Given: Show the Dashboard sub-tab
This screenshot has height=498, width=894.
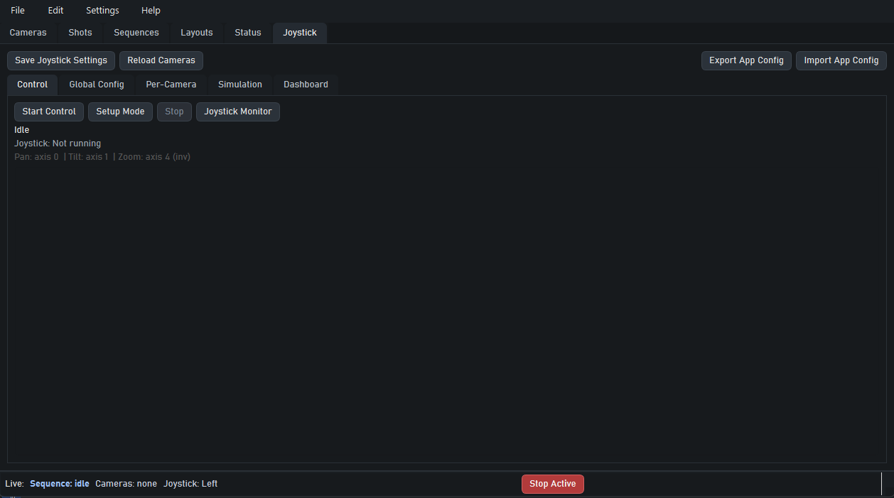Looking at the screenshot, I should tap(306, 85).
